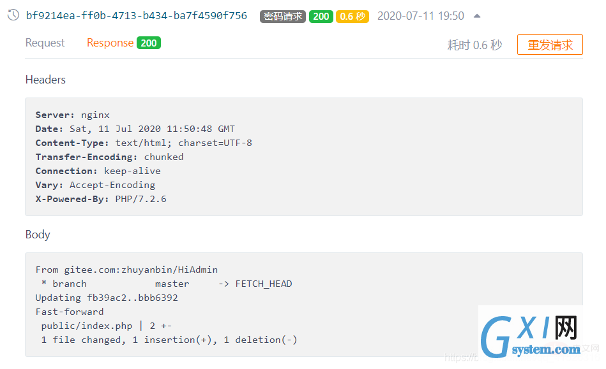Screen dimensions: 606x369
Task: Click the 2020-07-11 19:50 timestamp
Action: point(421,16)
